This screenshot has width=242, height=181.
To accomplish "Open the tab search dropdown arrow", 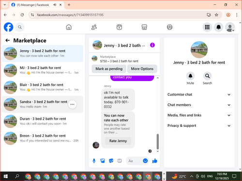I will click(x=5, y=5).
